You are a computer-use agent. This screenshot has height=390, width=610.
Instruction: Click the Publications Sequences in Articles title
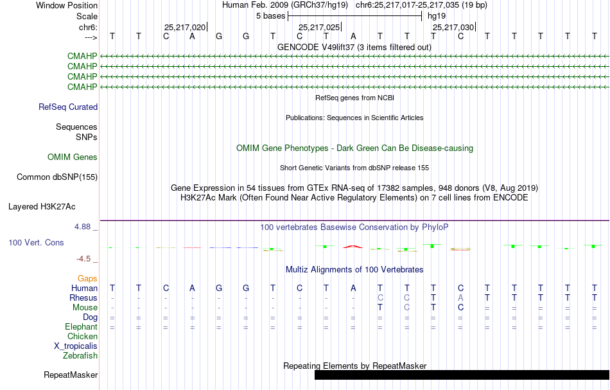354,118
